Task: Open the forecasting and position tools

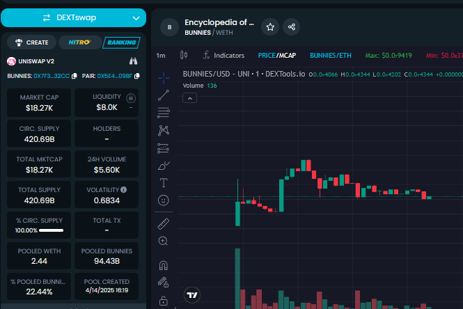Action: click(164, 148)
